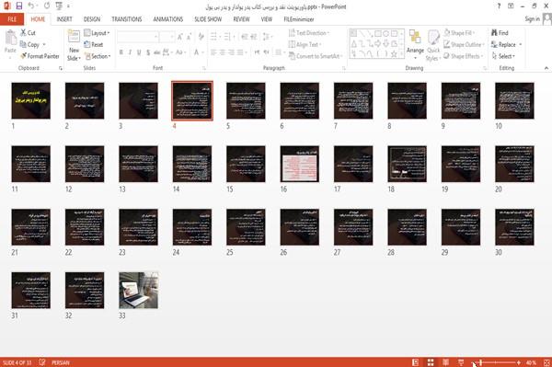Click the Reset slide button
The height and width of the screenshot is (367, 552).
[94, 45]
